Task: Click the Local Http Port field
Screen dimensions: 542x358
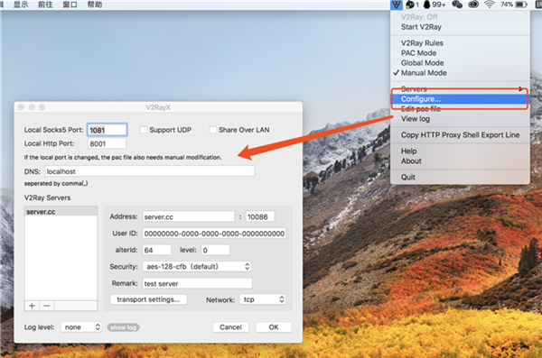Action: [107, 143]
